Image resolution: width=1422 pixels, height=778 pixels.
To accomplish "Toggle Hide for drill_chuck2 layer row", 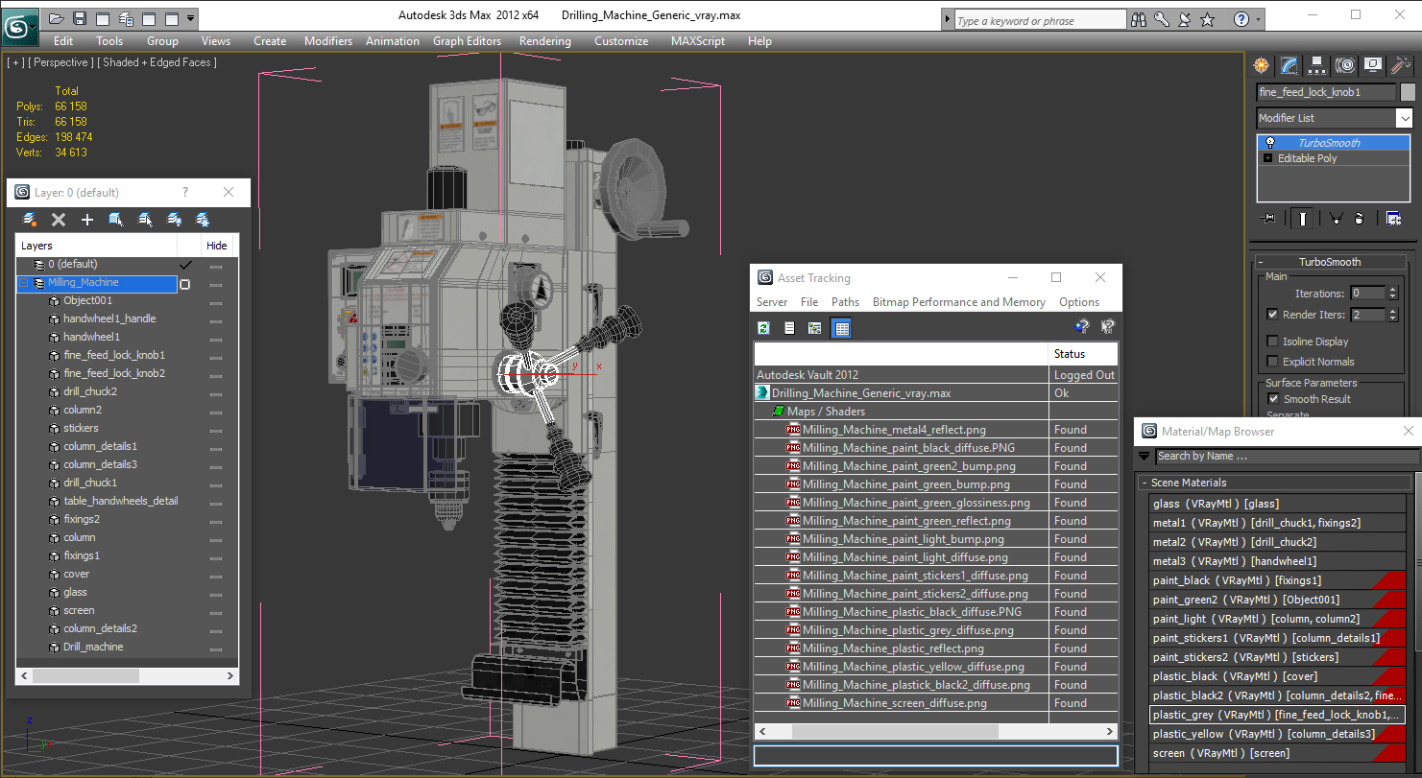I will 216,392.
